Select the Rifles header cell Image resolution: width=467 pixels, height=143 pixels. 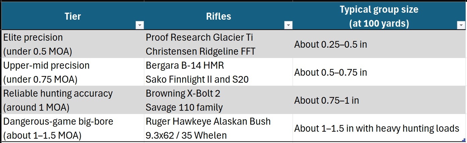pyautogui.click(x=218, y=16)
